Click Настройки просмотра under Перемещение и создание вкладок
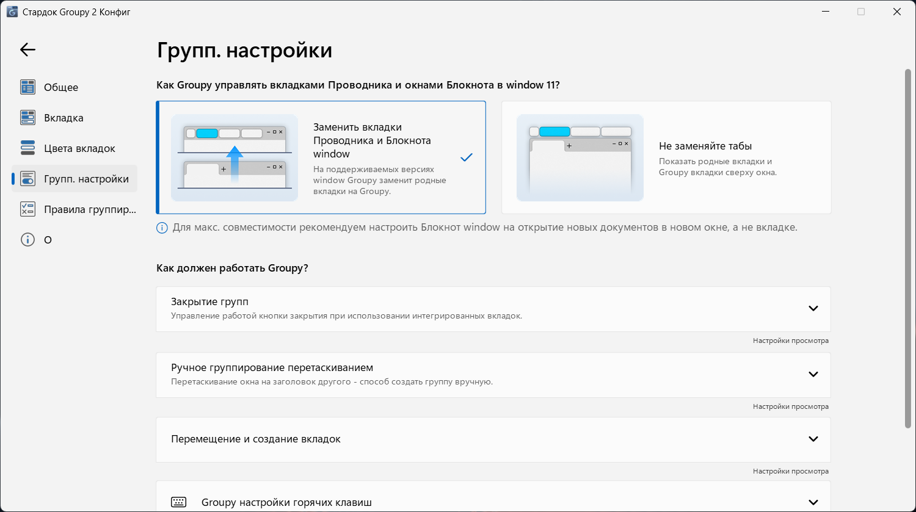 click(791, 471)
